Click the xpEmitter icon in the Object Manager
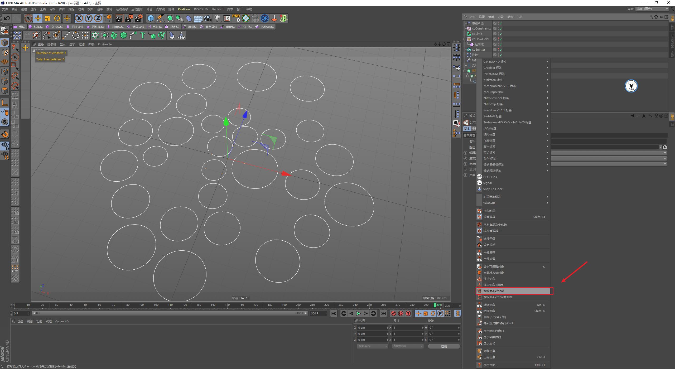Image resolution: width=675 pixels, height=369 pixels. (469, 50)
